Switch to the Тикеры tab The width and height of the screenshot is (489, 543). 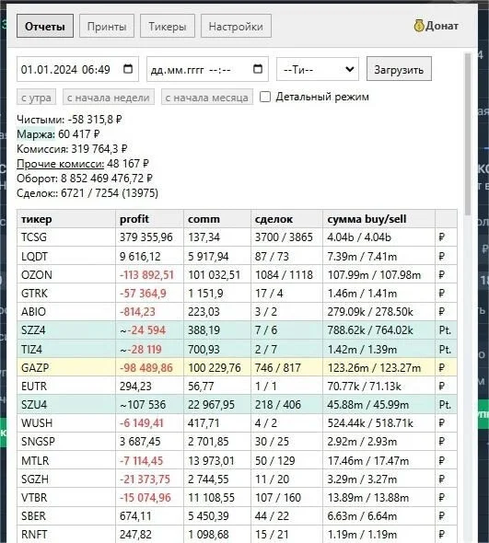[x=168, y=26]
